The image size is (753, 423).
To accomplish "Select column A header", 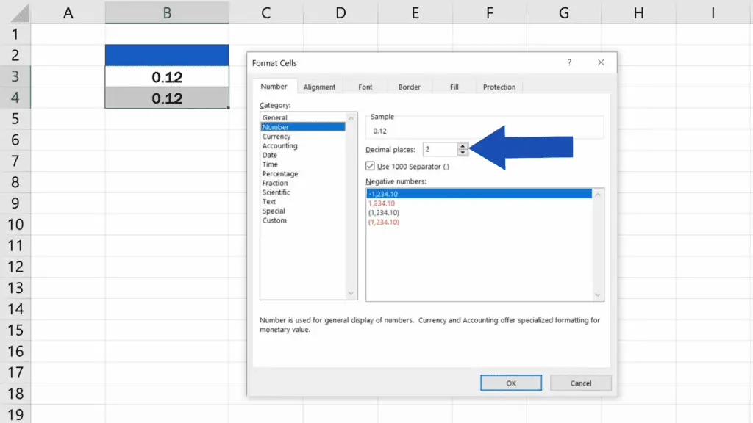I will pyautogui.click(x=68, y=12).
